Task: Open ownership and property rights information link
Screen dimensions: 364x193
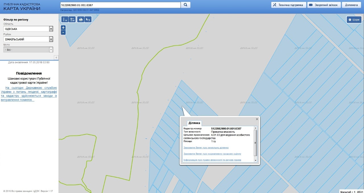Action: (x=212, y=160)
